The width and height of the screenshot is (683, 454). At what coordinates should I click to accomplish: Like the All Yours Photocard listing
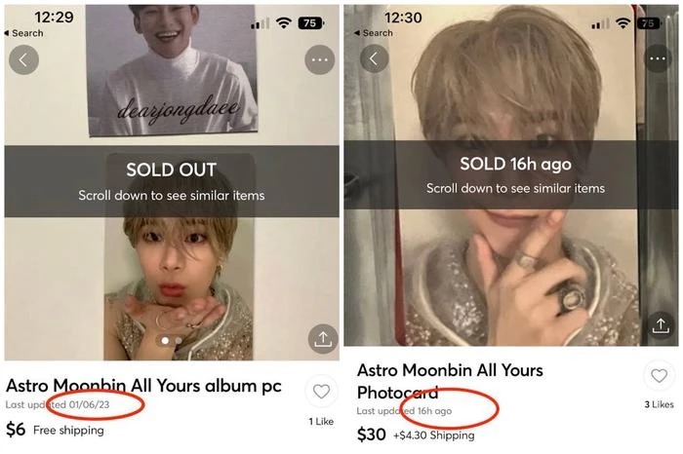[660, 376]
